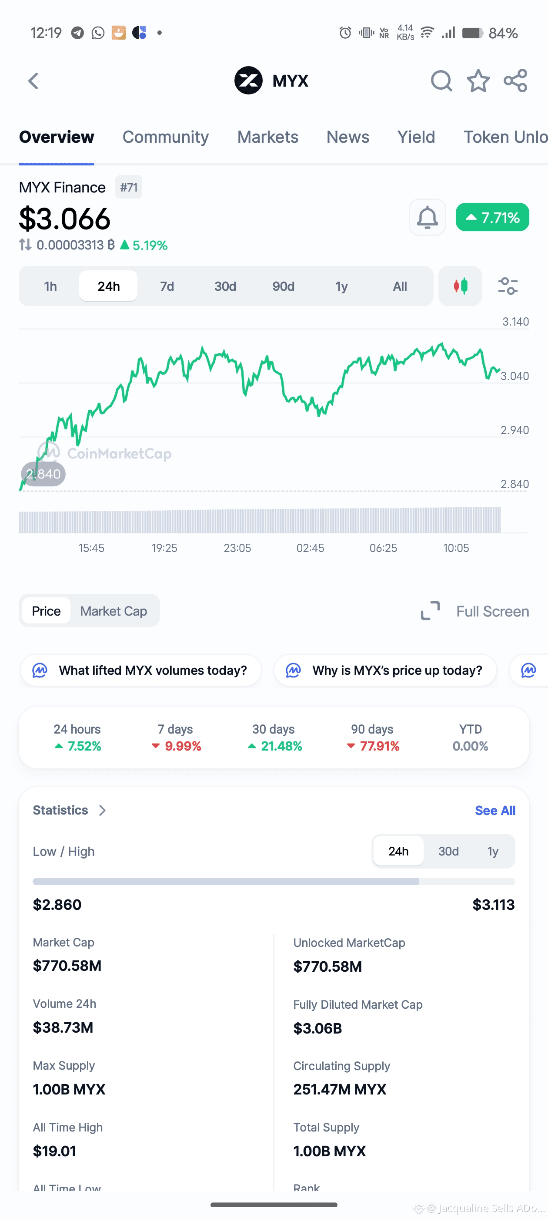Switch to the Markets tab
Screen dimensions: 548x1219
coord(267,137)
